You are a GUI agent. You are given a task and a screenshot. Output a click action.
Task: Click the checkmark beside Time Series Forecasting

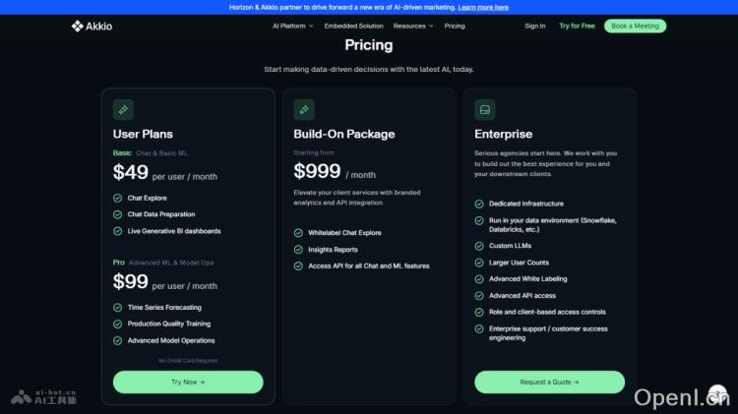[x=118, y=307]
